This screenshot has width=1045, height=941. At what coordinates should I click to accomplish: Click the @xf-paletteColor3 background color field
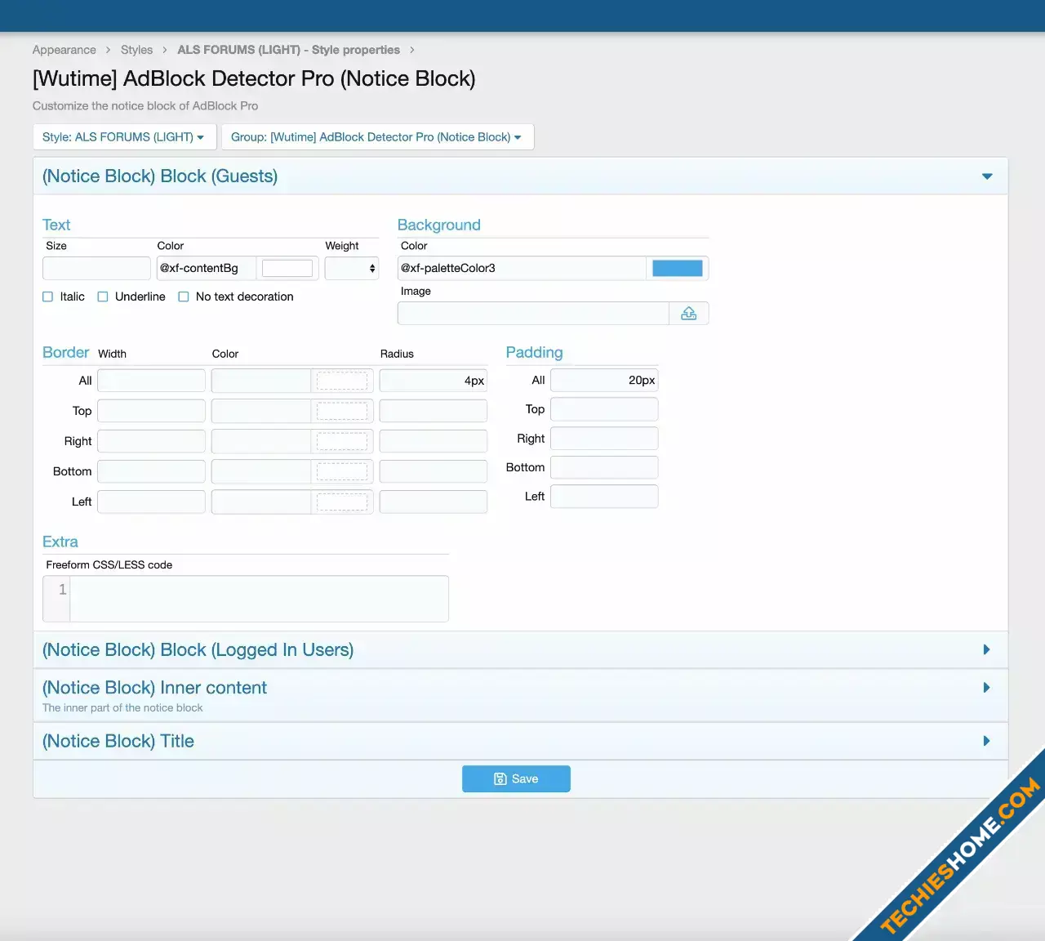(x=522, y=268)
